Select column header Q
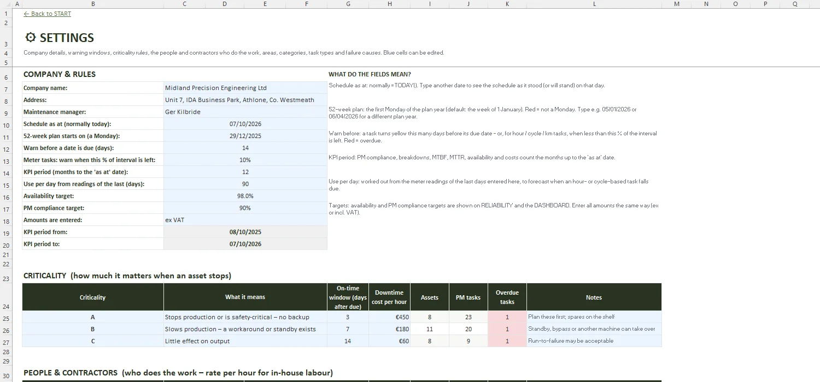 pos(795,4)
